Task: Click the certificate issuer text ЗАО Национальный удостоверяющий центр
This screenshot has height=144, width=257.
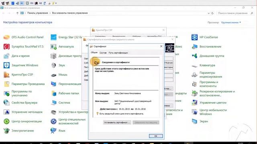Action: click(133, 102)
